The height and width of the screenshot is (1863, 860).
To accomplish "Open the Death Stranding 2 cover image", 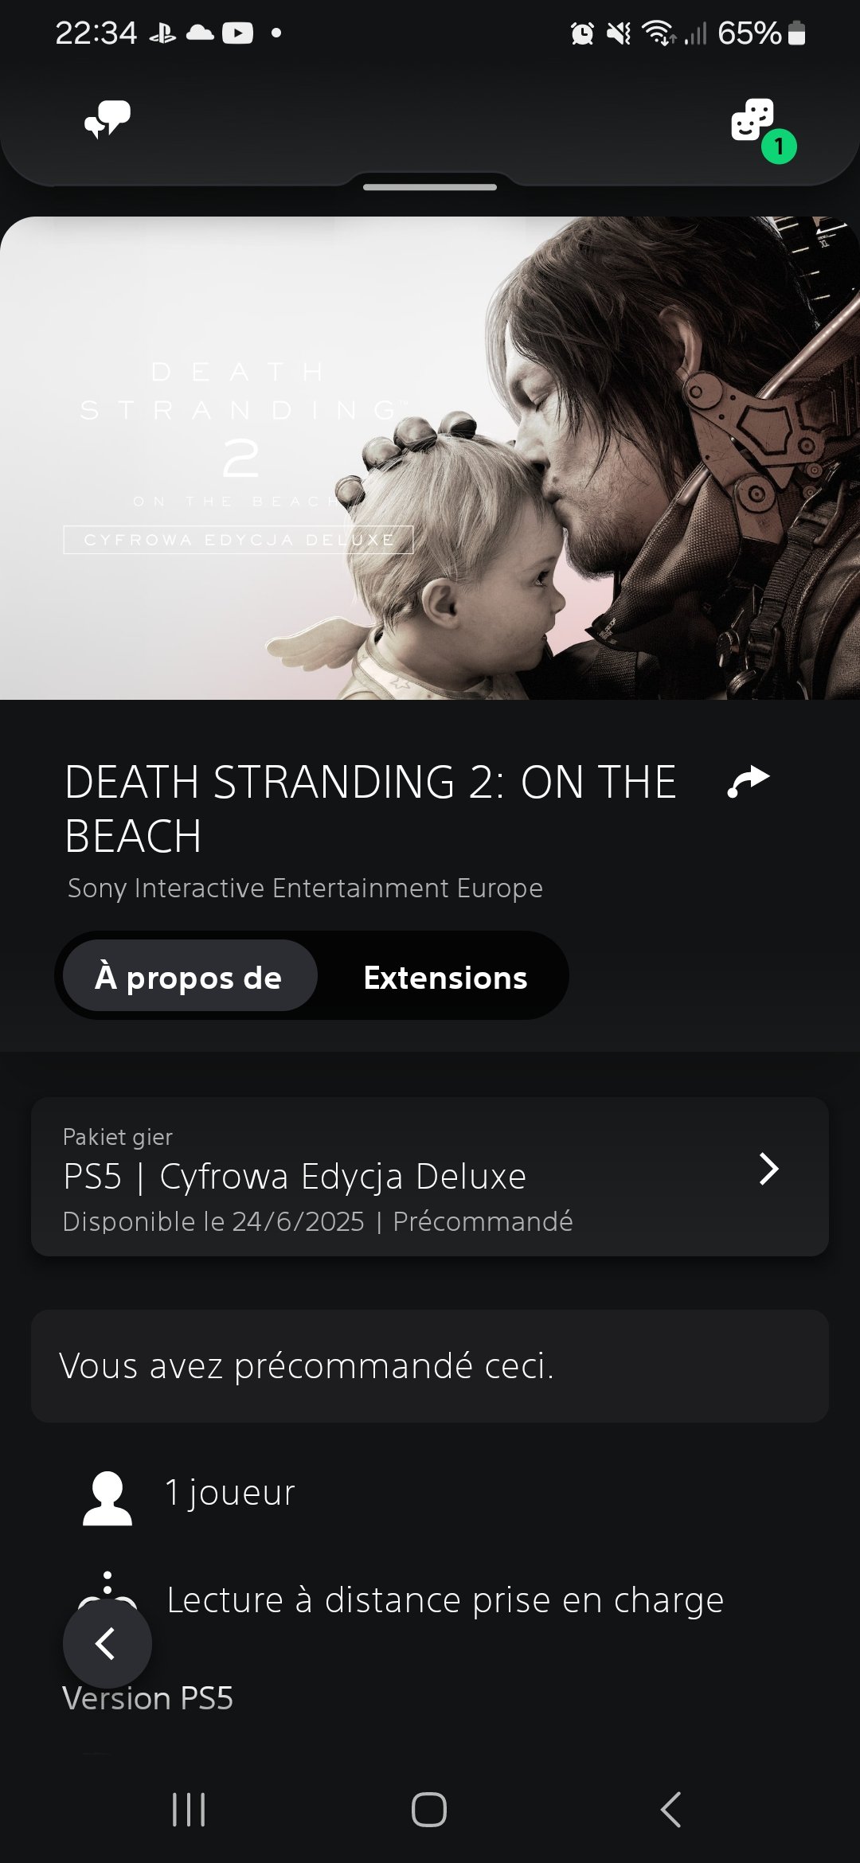I will pos(430,458).
